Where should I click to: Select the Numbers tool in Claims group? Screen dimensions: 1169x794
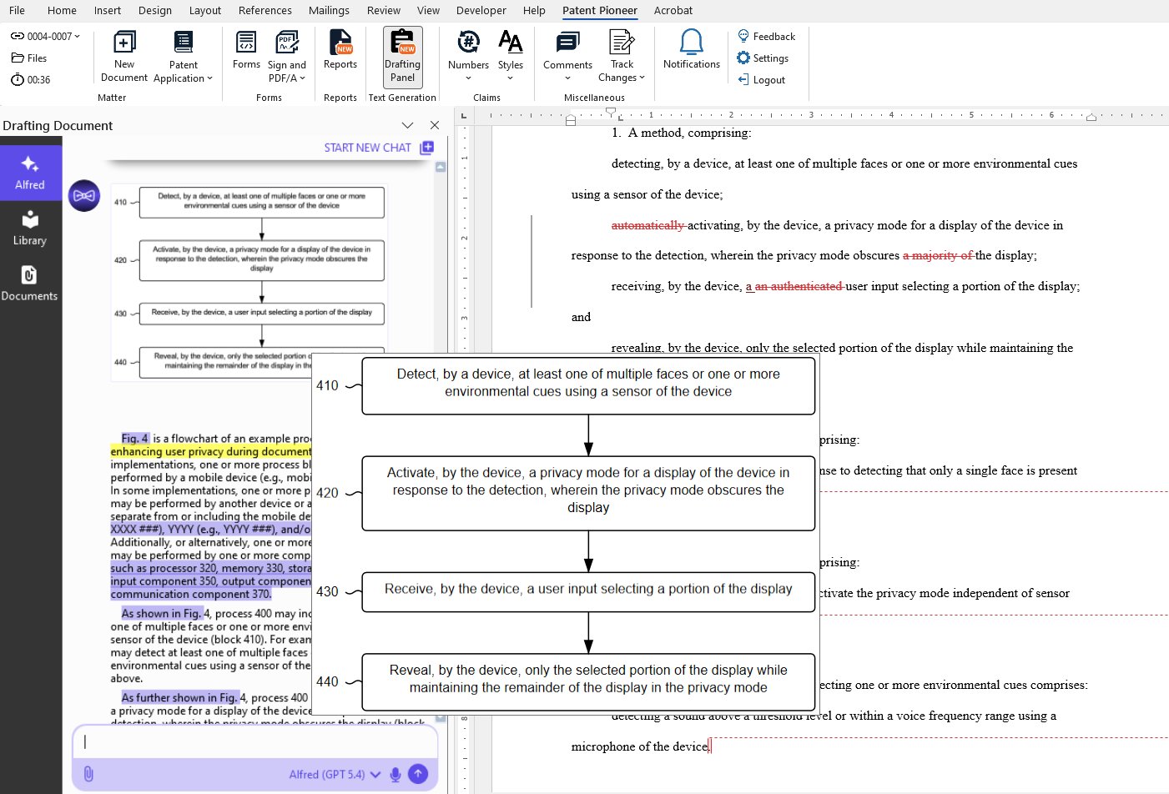[467, 55]
